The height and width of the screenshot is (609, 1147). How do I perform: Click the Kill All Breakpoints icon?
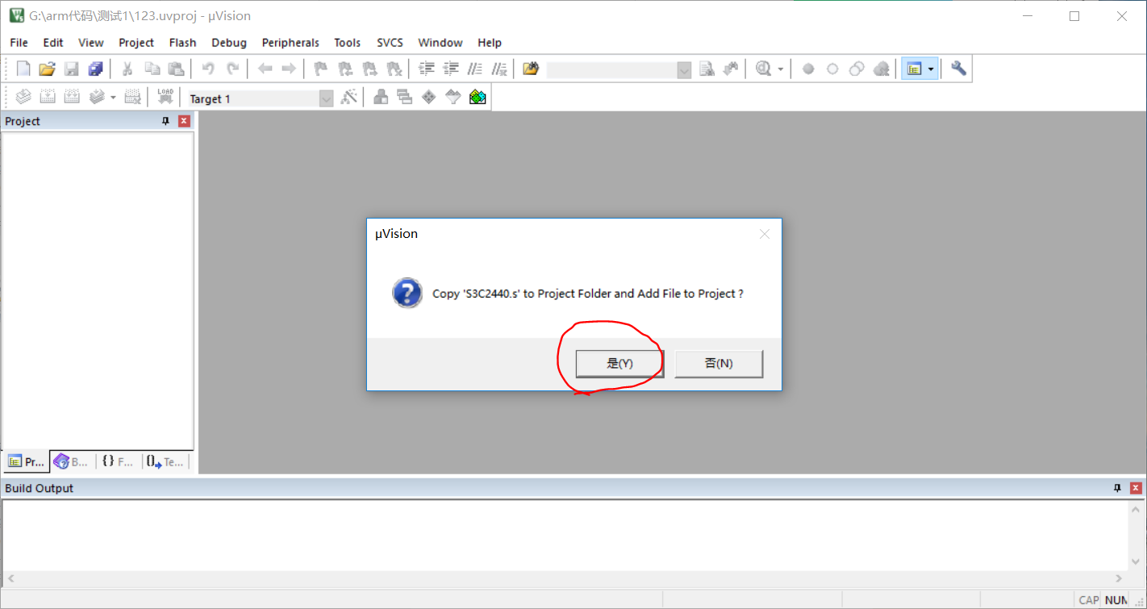click(882, 69)
